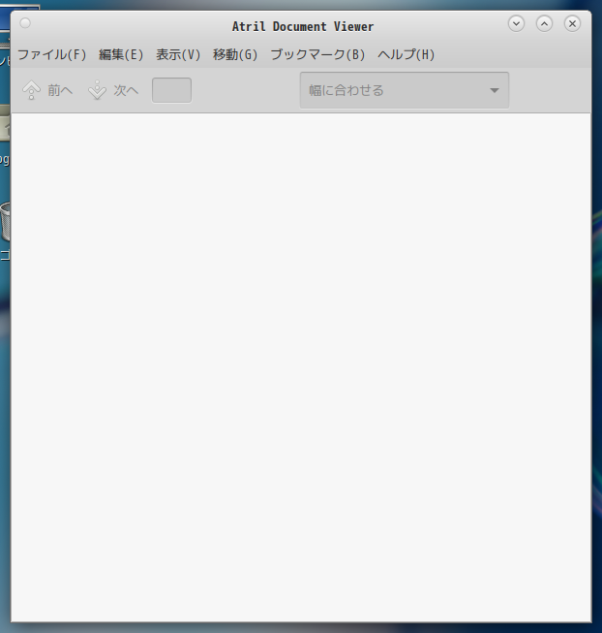The width and height of the screenshot is (602, 633).
Task: Maximize the Atril Document Viewer window
Action: pos(544,23)
